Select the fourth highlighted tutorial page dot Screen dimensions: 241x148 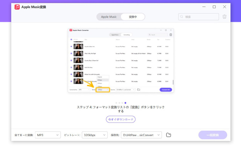[125, 103]
